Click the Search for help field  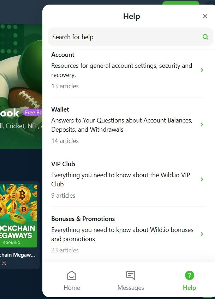106,37
